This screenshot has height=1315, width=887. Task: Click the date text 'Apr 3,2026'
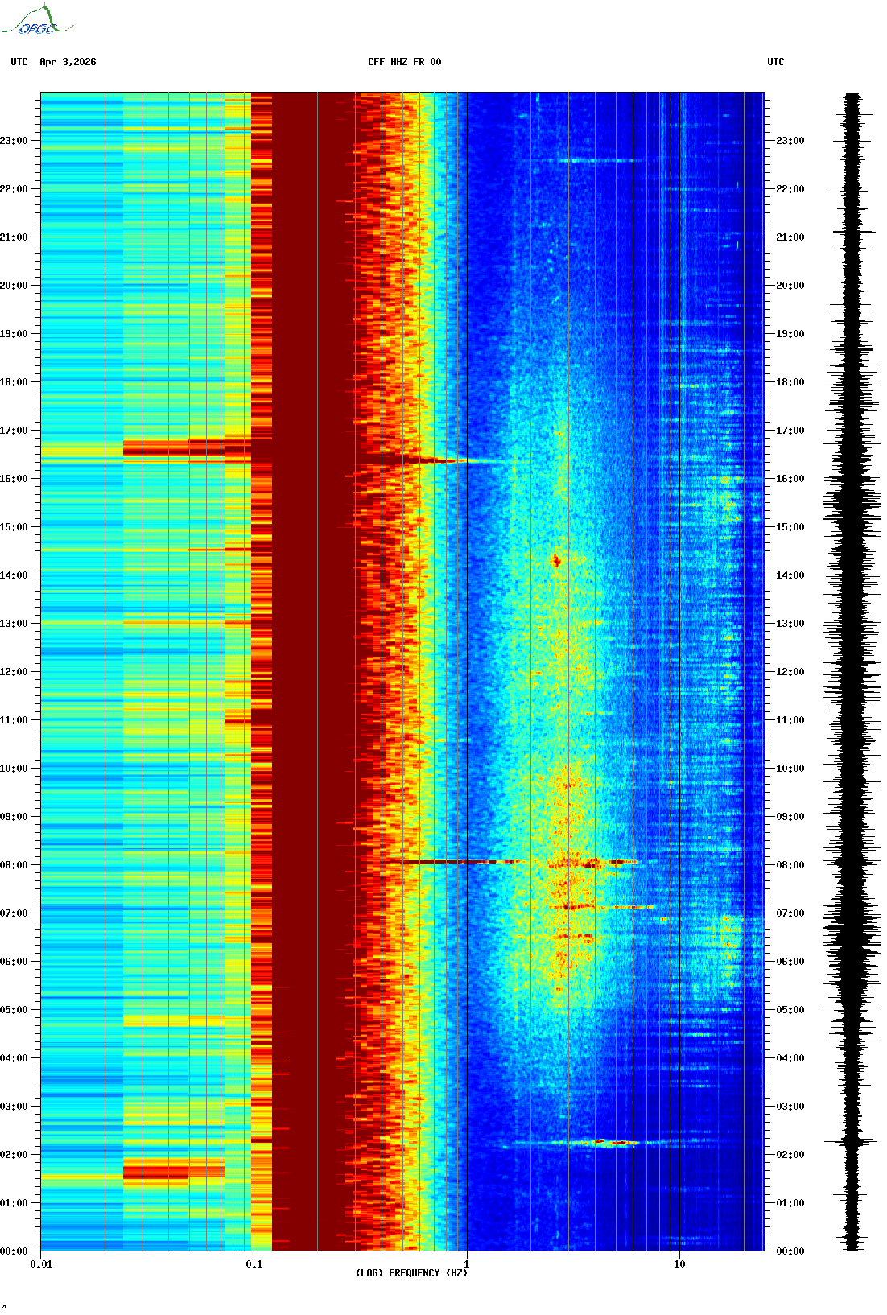coord(68,62)
